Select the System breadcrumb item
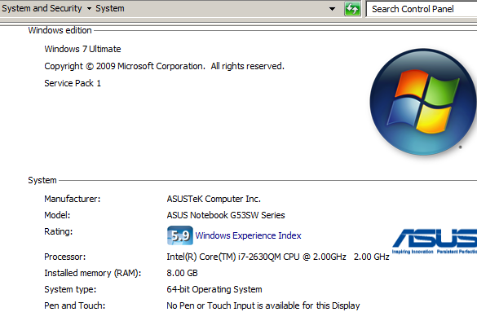Screen dimensions: 477x312 (x=110, y=8)
